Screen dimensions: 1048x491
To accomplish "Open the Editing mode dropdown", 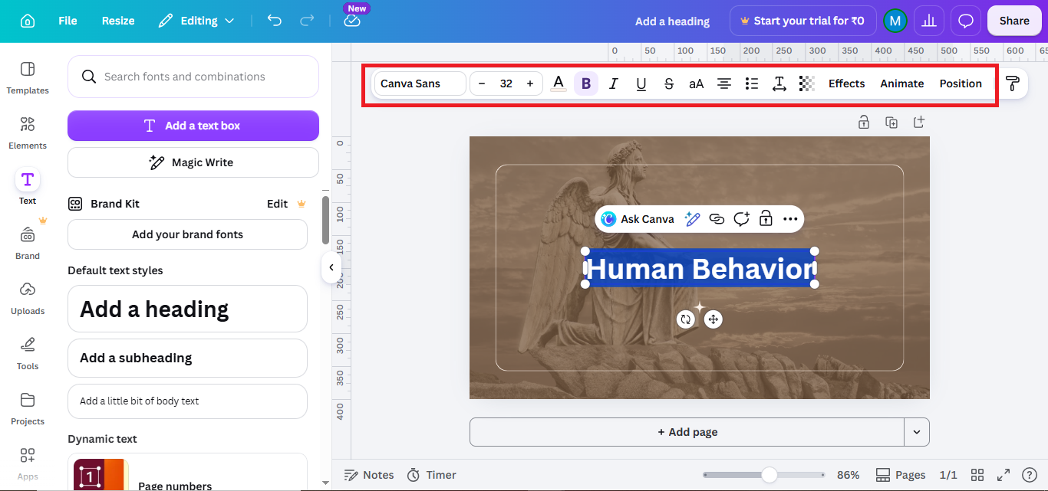I will tap(196, 21).
